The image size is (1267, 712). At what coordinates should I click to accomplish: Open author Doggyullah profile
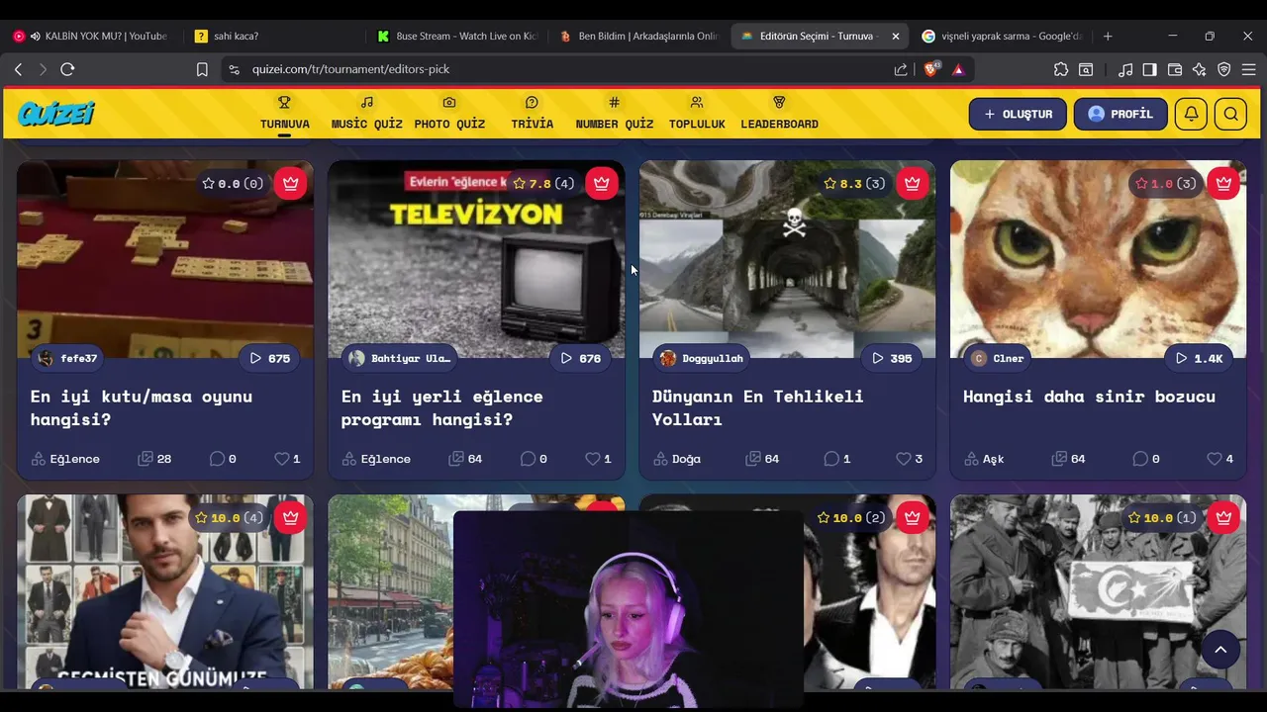point(701,358)
